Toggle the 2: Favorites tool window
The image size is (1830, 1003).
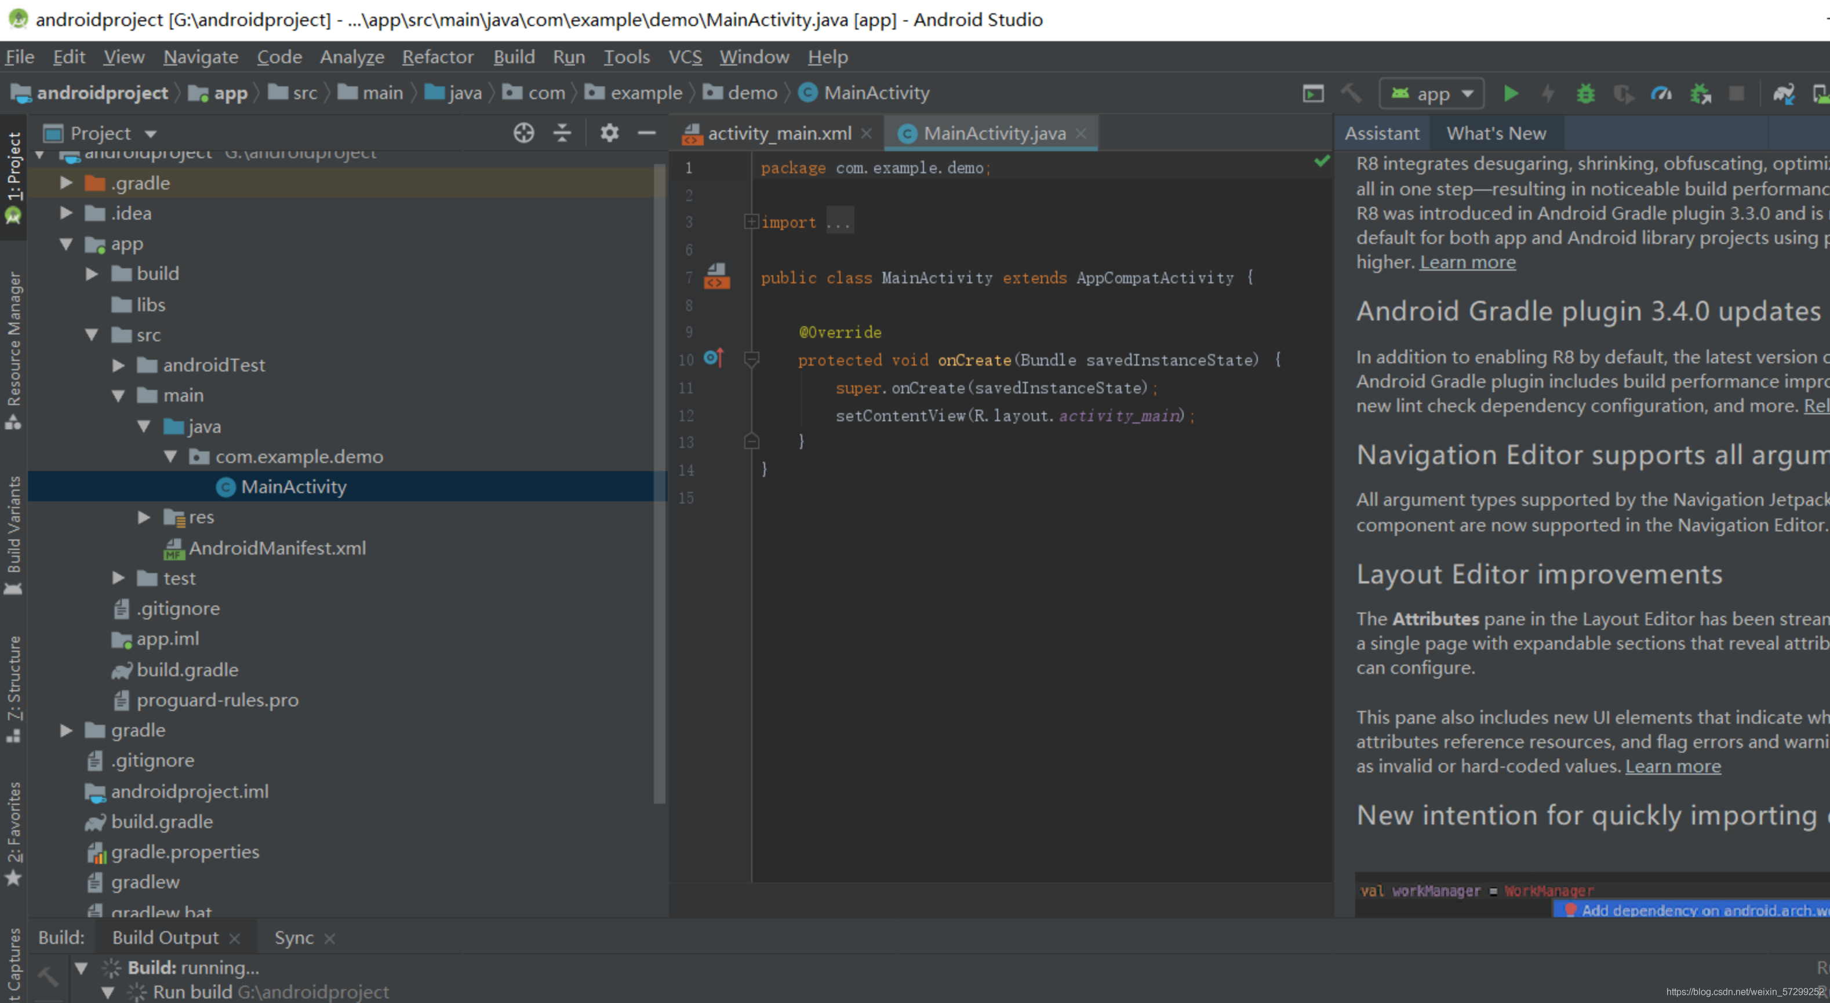click(13, 834)
